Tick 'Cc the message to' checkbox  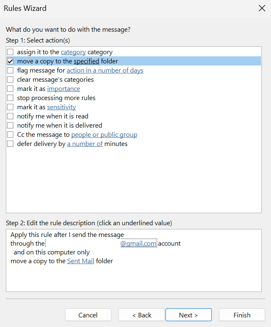pos(10,134)
